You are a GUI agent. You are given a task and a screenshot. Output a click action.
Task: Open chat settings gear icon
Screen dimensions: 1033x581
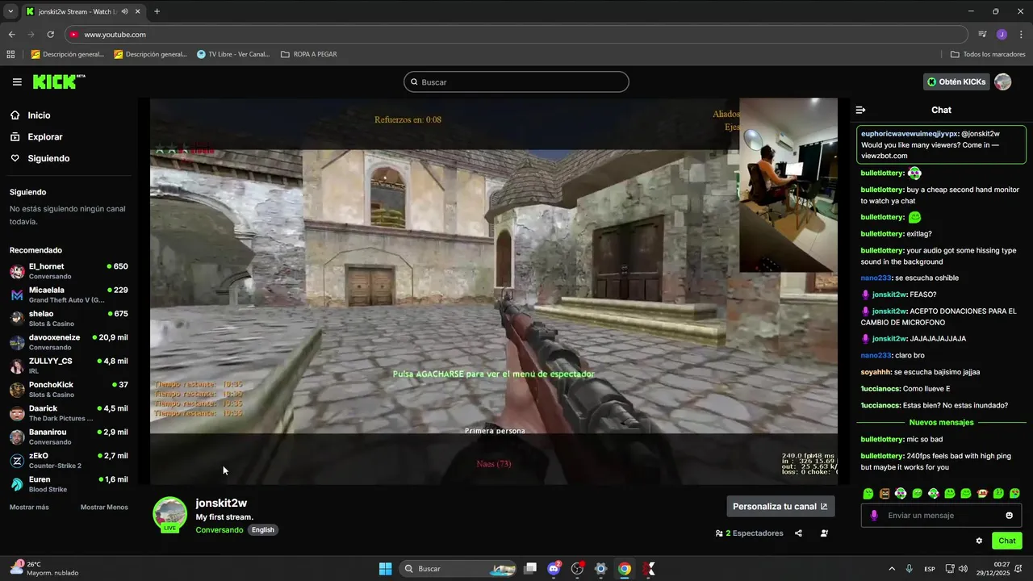(x=979, y=541)
